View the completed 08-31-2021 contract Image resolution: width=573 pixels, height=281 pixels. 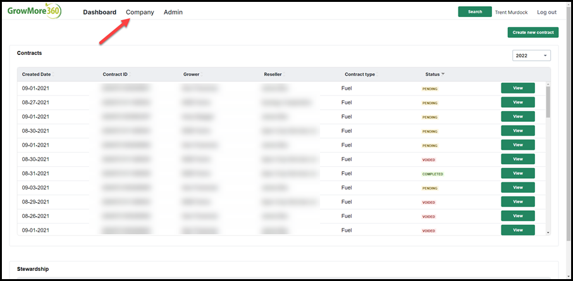pyautogui.click(x=518, y=174)
